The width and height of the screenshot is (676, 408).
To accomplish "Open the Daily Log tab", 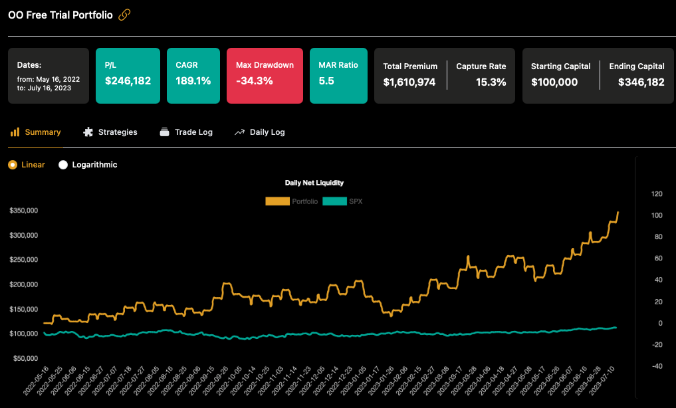I will click(267, 132).
